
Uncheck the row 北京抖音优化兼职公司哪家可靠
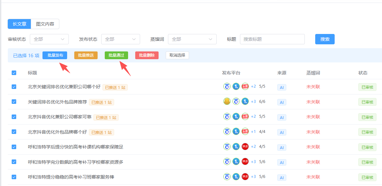14,117
